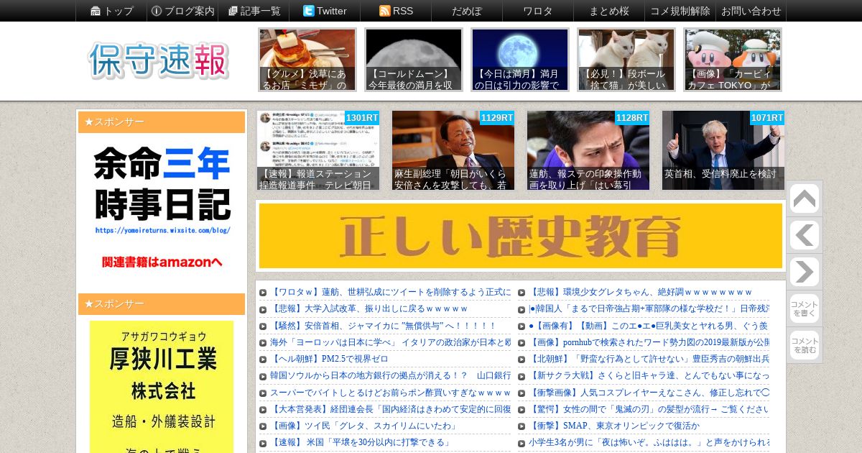Open 【ワロタｗ】蓮舫、世耕弘成にツイート headline
The height and width of the screenshot is (453, 862).
390,292
